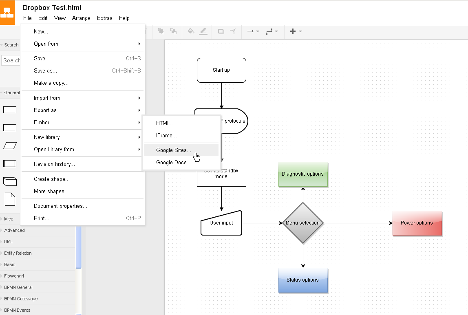Viewport: 468px width, 315px height.
Task: Click the shape Search input field
Action: [x=11, y=60]
